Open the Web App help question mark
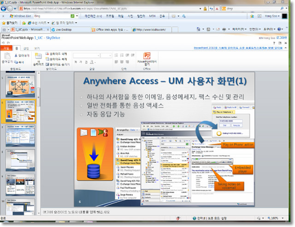Viewport: 295px width, 227px height. (x=274, y=43)
